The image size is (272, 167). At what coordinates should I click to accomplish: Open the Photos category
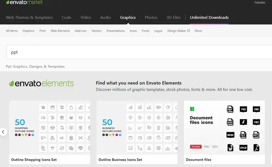(151, 17)
